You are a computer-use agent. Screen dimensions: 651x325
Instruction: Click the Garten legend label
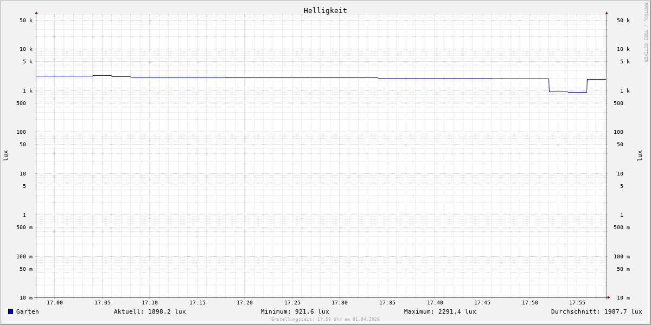tap(27, 311)
